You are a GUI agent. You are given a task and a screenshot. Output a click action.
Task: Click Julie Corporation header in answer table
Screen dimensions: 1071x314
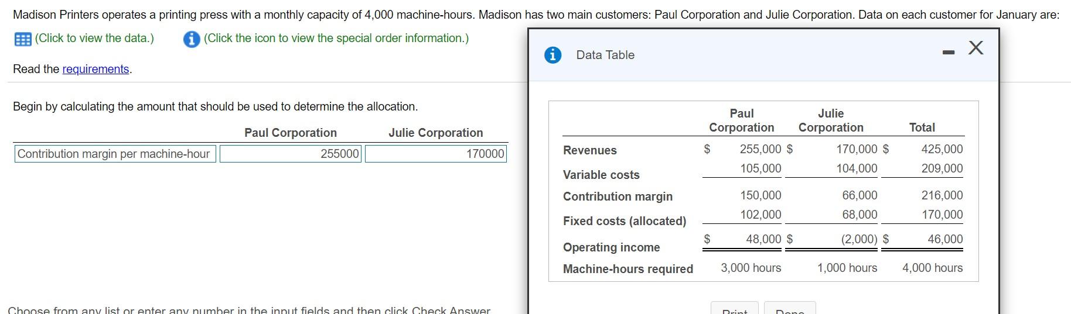436,133
